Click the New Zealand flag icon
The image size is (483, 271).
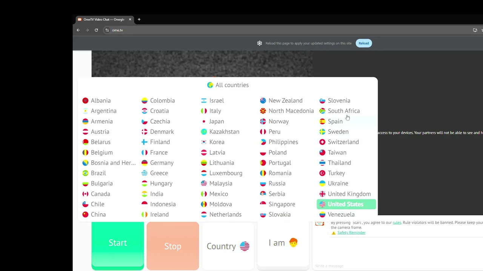pos(263,100)
